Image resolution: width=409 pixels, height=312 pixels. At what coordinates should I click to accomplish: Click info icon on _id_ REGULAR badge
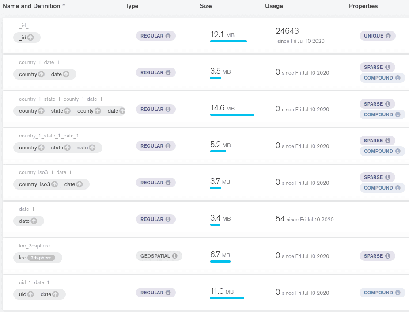168,36
